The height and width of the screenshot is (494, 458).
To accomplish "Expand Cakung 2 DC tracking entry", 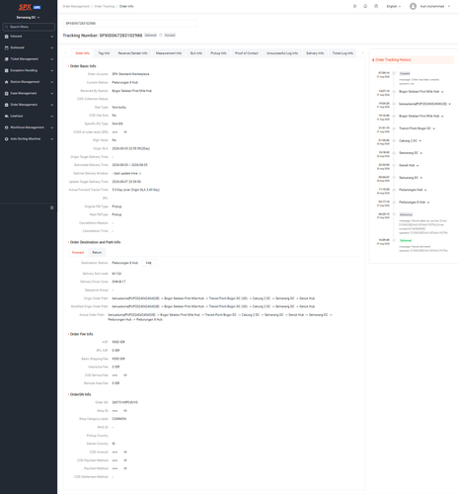I will pyautogui.click(x=420, y=141).
